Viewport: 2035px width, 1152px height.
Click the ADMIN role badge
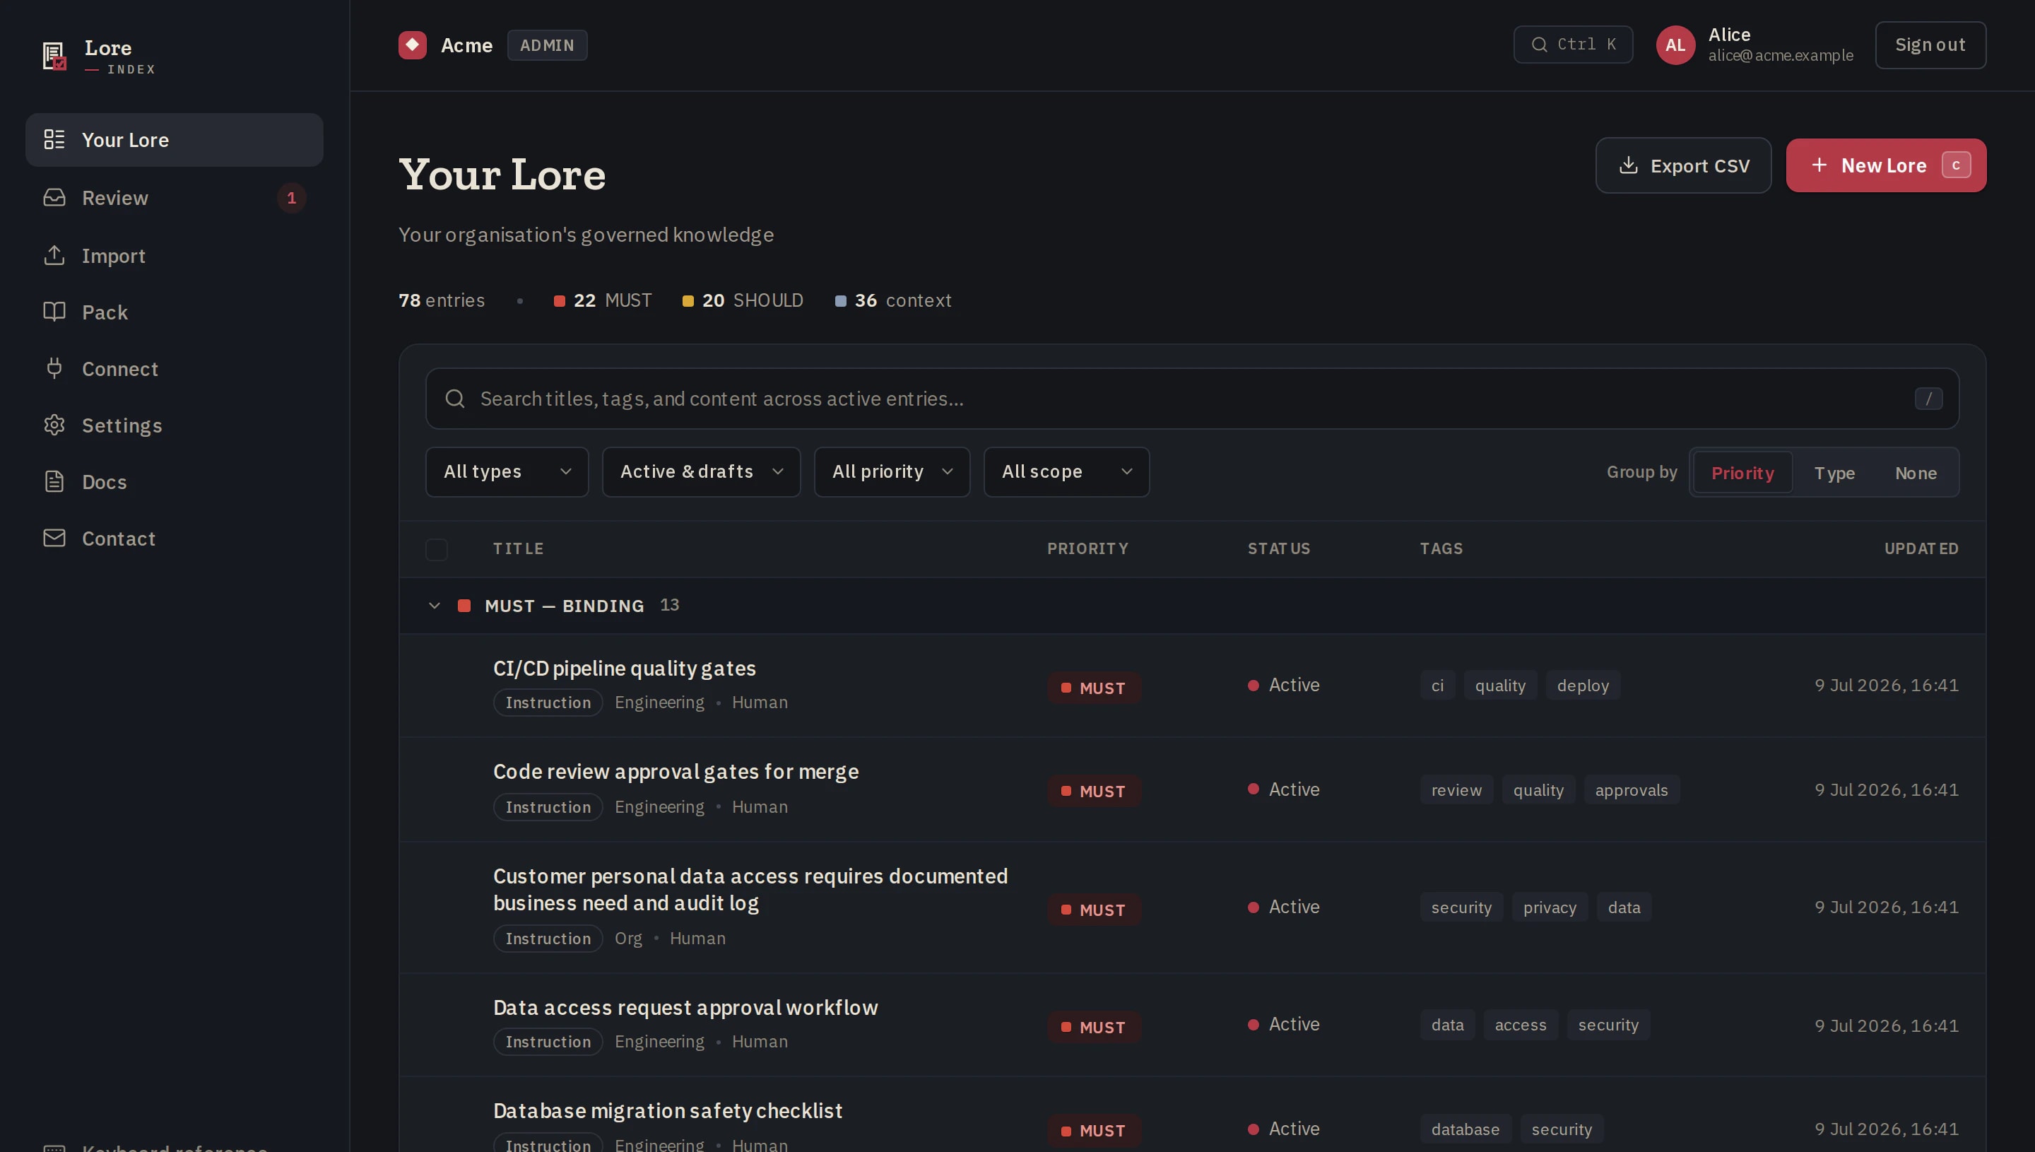point(546,45)
